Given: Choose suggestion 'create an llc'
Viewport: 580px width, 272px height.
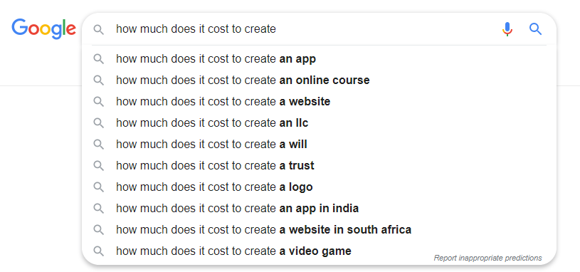Looking at the screenshot, I should [x=319, y=123].
